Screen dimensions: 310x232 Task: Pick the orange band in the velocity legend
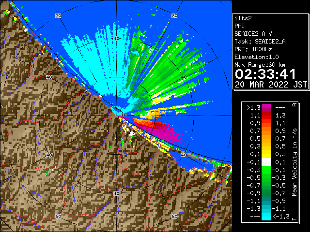(266, 131)
